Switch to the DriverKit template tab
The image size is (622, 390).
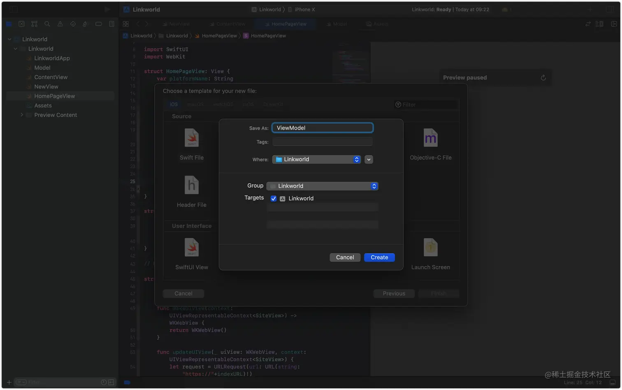click(x=273, y=104)
